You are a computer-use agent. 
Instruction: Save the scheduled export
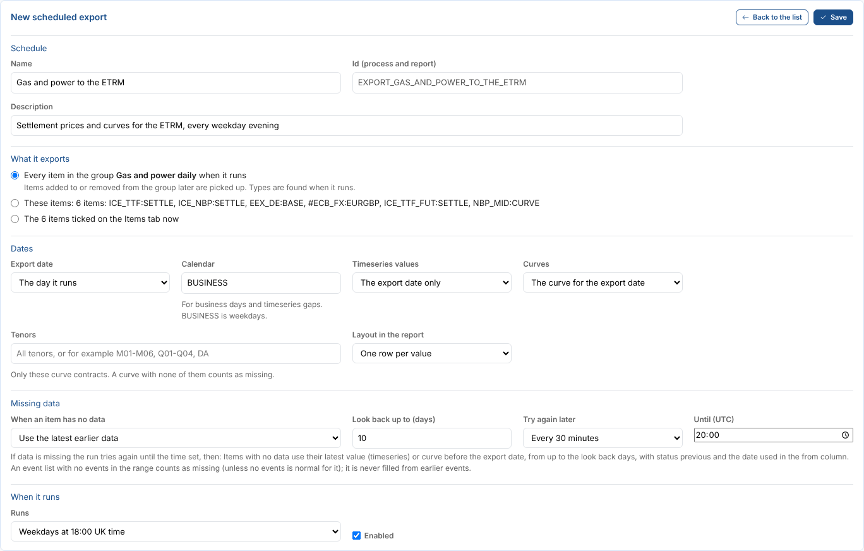[833, 17]
